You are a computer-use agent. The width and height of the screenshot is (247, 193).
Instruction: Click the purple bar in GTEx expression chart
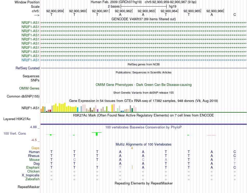pos(98,111)
